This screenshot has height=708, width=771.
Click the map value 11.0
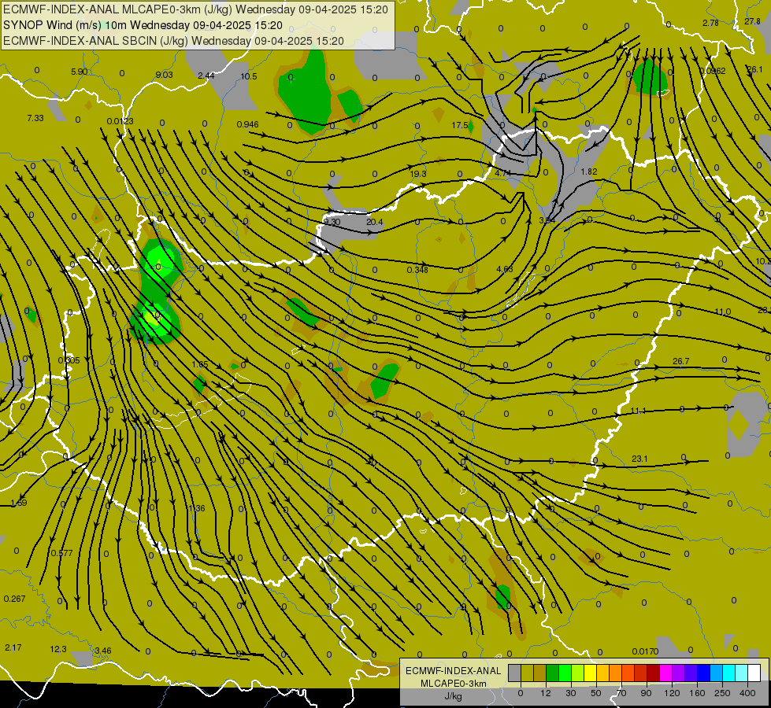723,312
